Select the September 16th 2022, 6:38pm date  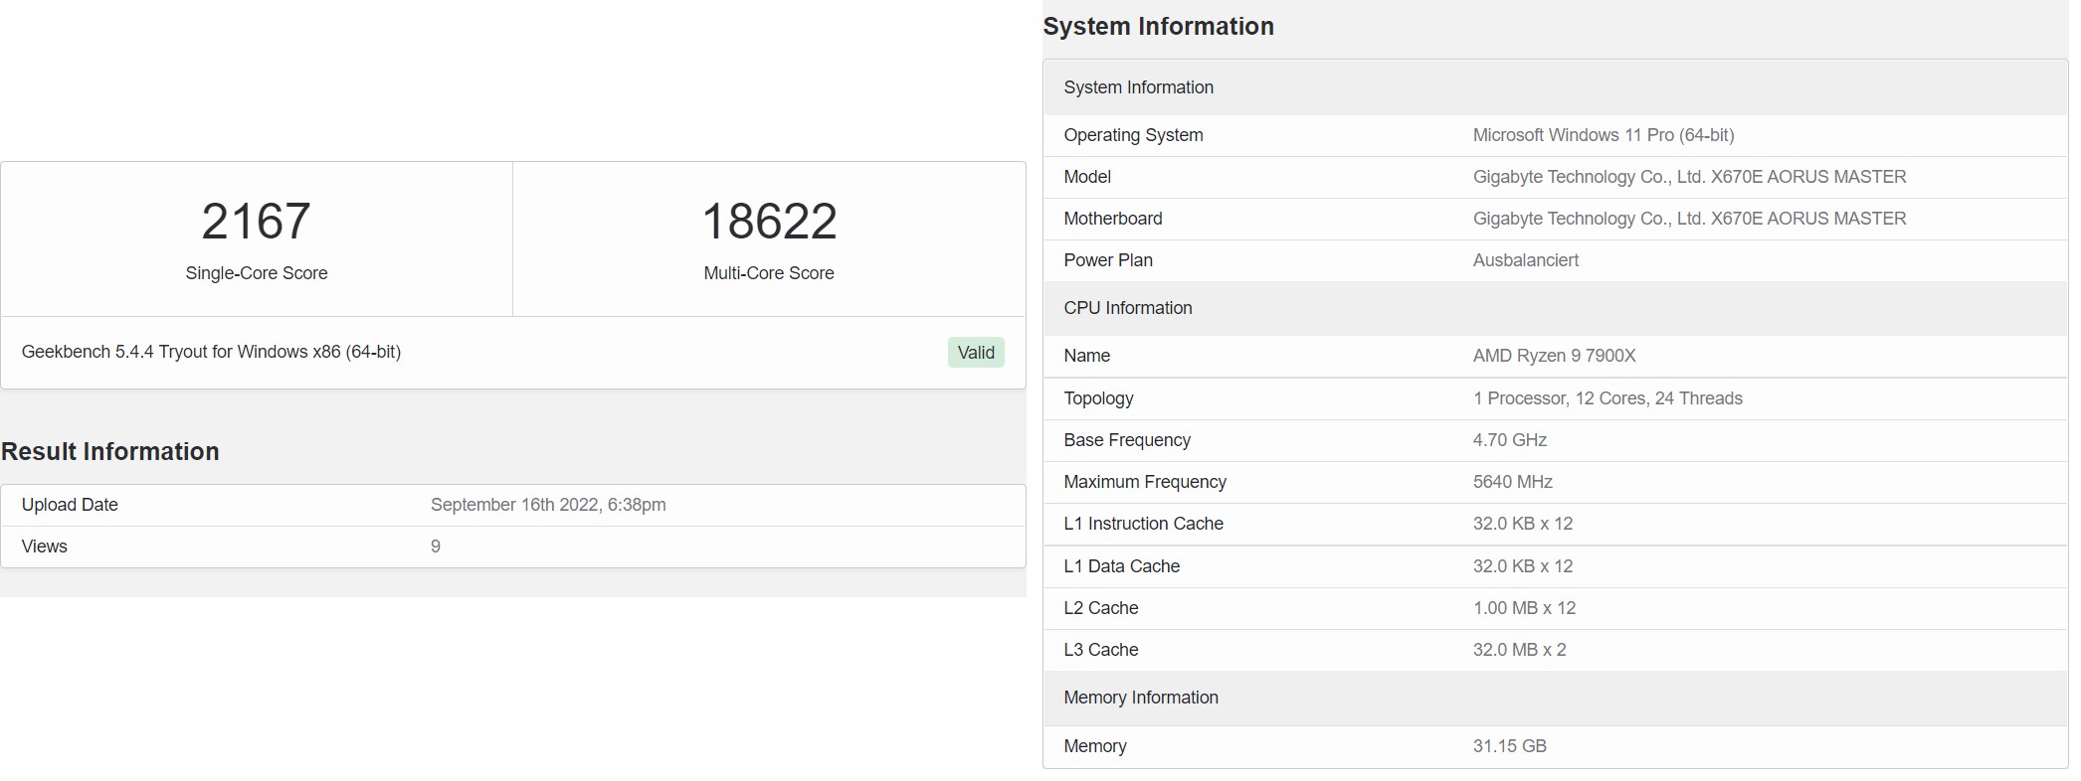[x=548, y=505]
